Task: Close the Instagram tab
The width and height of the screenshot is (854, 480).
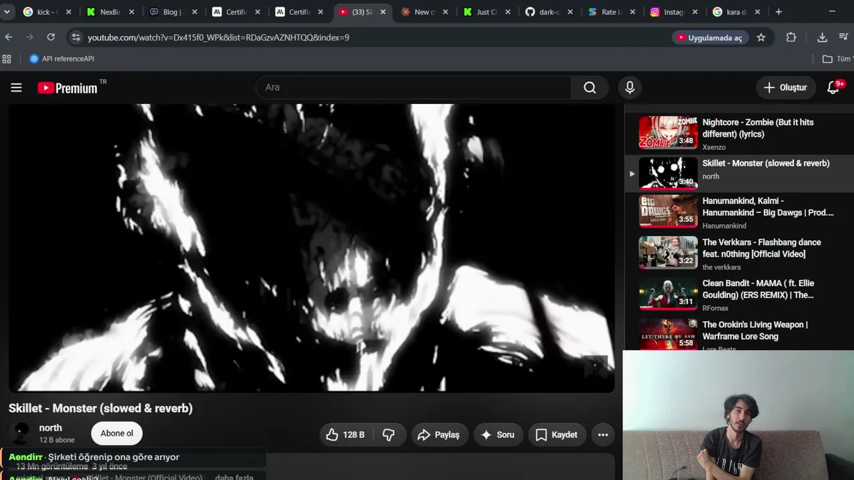Action: [x=695, y=12]
